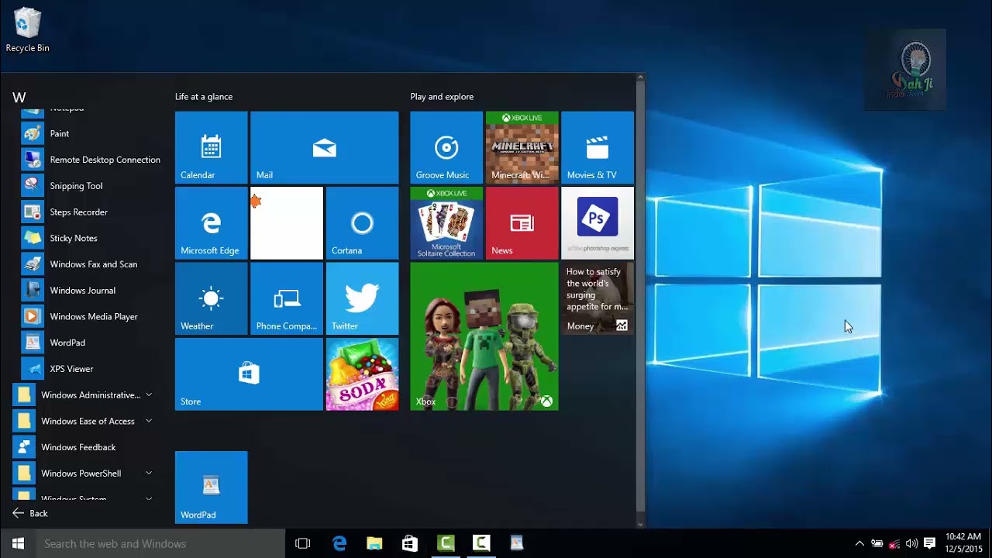Open Windows Feedback in app list
This screenshot has width=992, height=558.
click(x=87, y=447)
